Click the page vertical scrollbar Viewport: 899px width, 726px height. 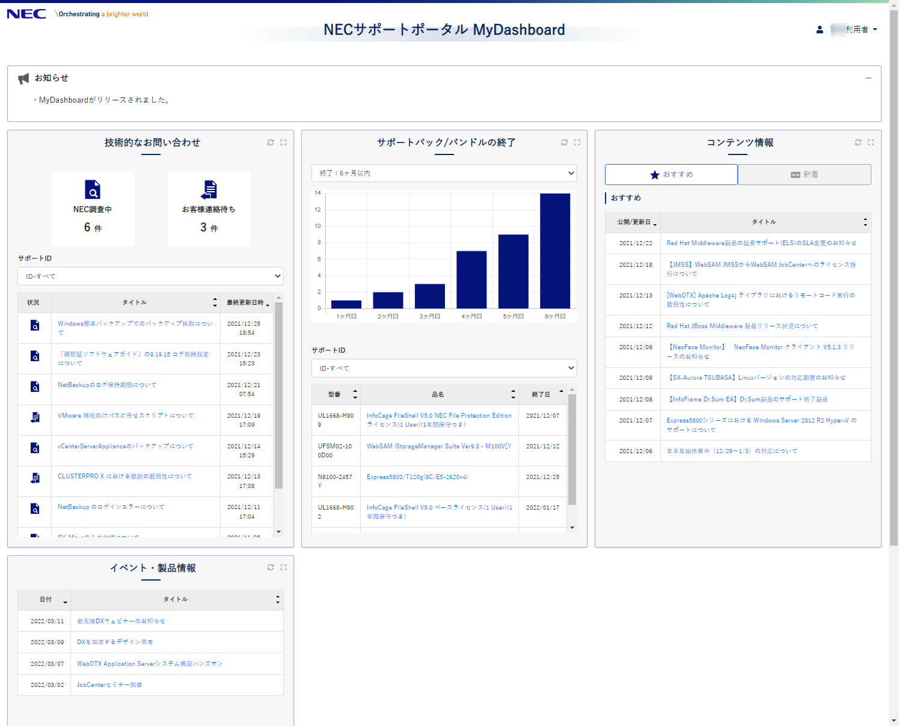[x=894, y=276]
